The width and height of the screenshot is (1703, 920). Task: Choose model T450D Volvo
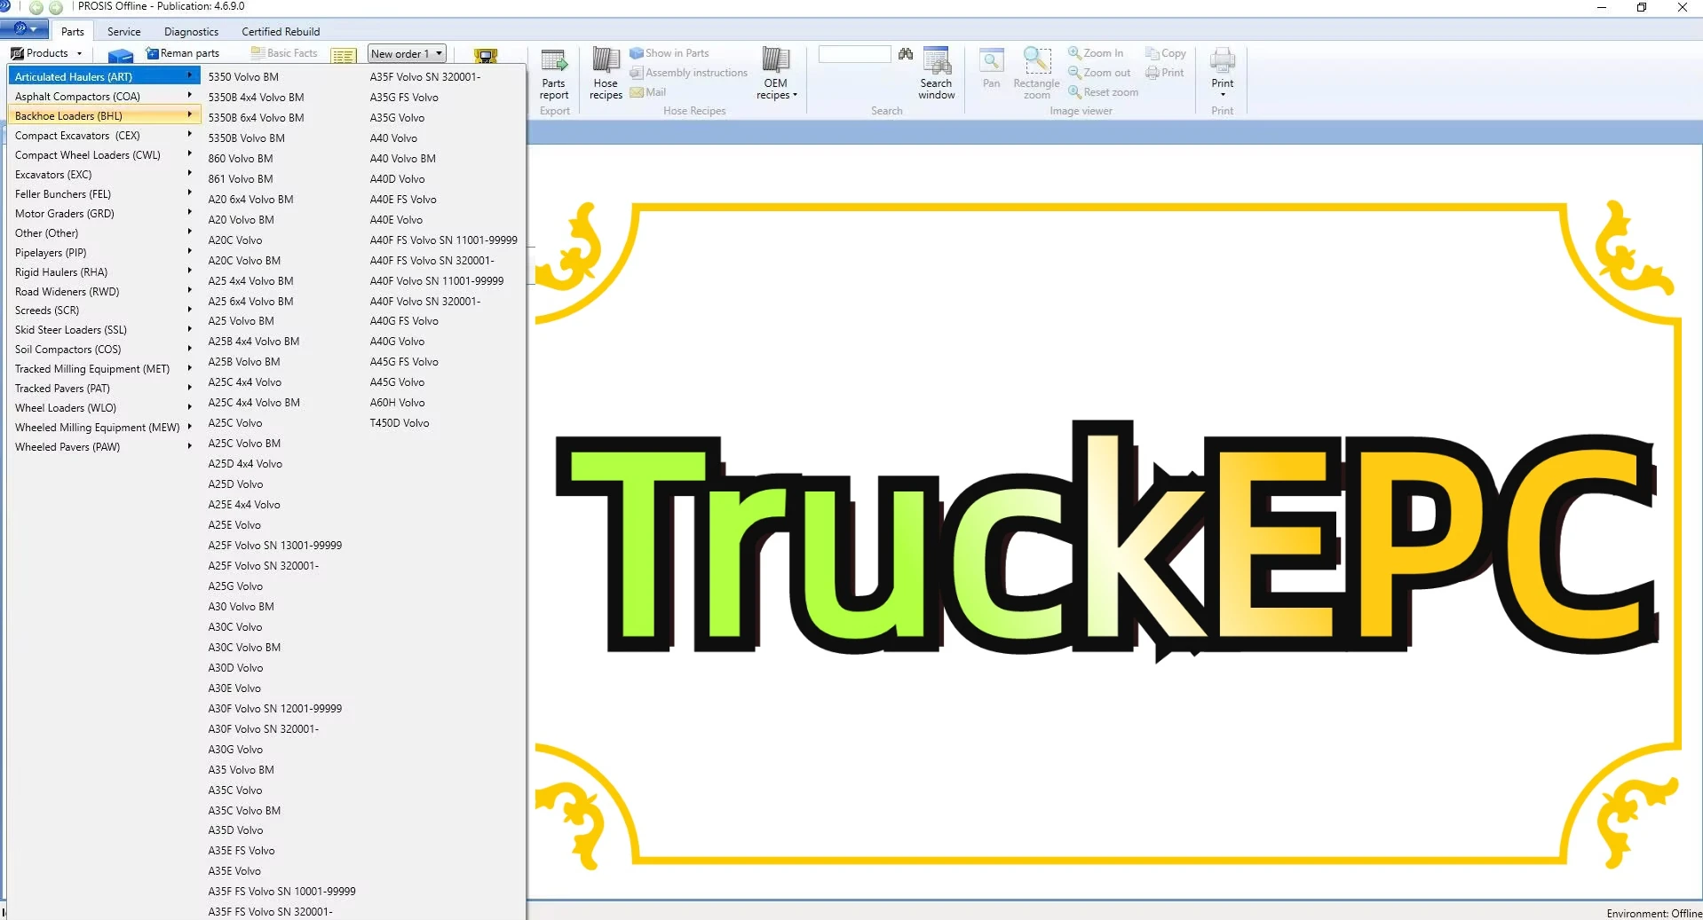click(400, 422)
